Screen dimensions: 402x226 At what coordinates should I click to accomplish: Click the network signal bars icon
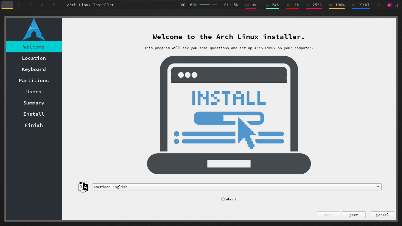(x=396, y=5)
